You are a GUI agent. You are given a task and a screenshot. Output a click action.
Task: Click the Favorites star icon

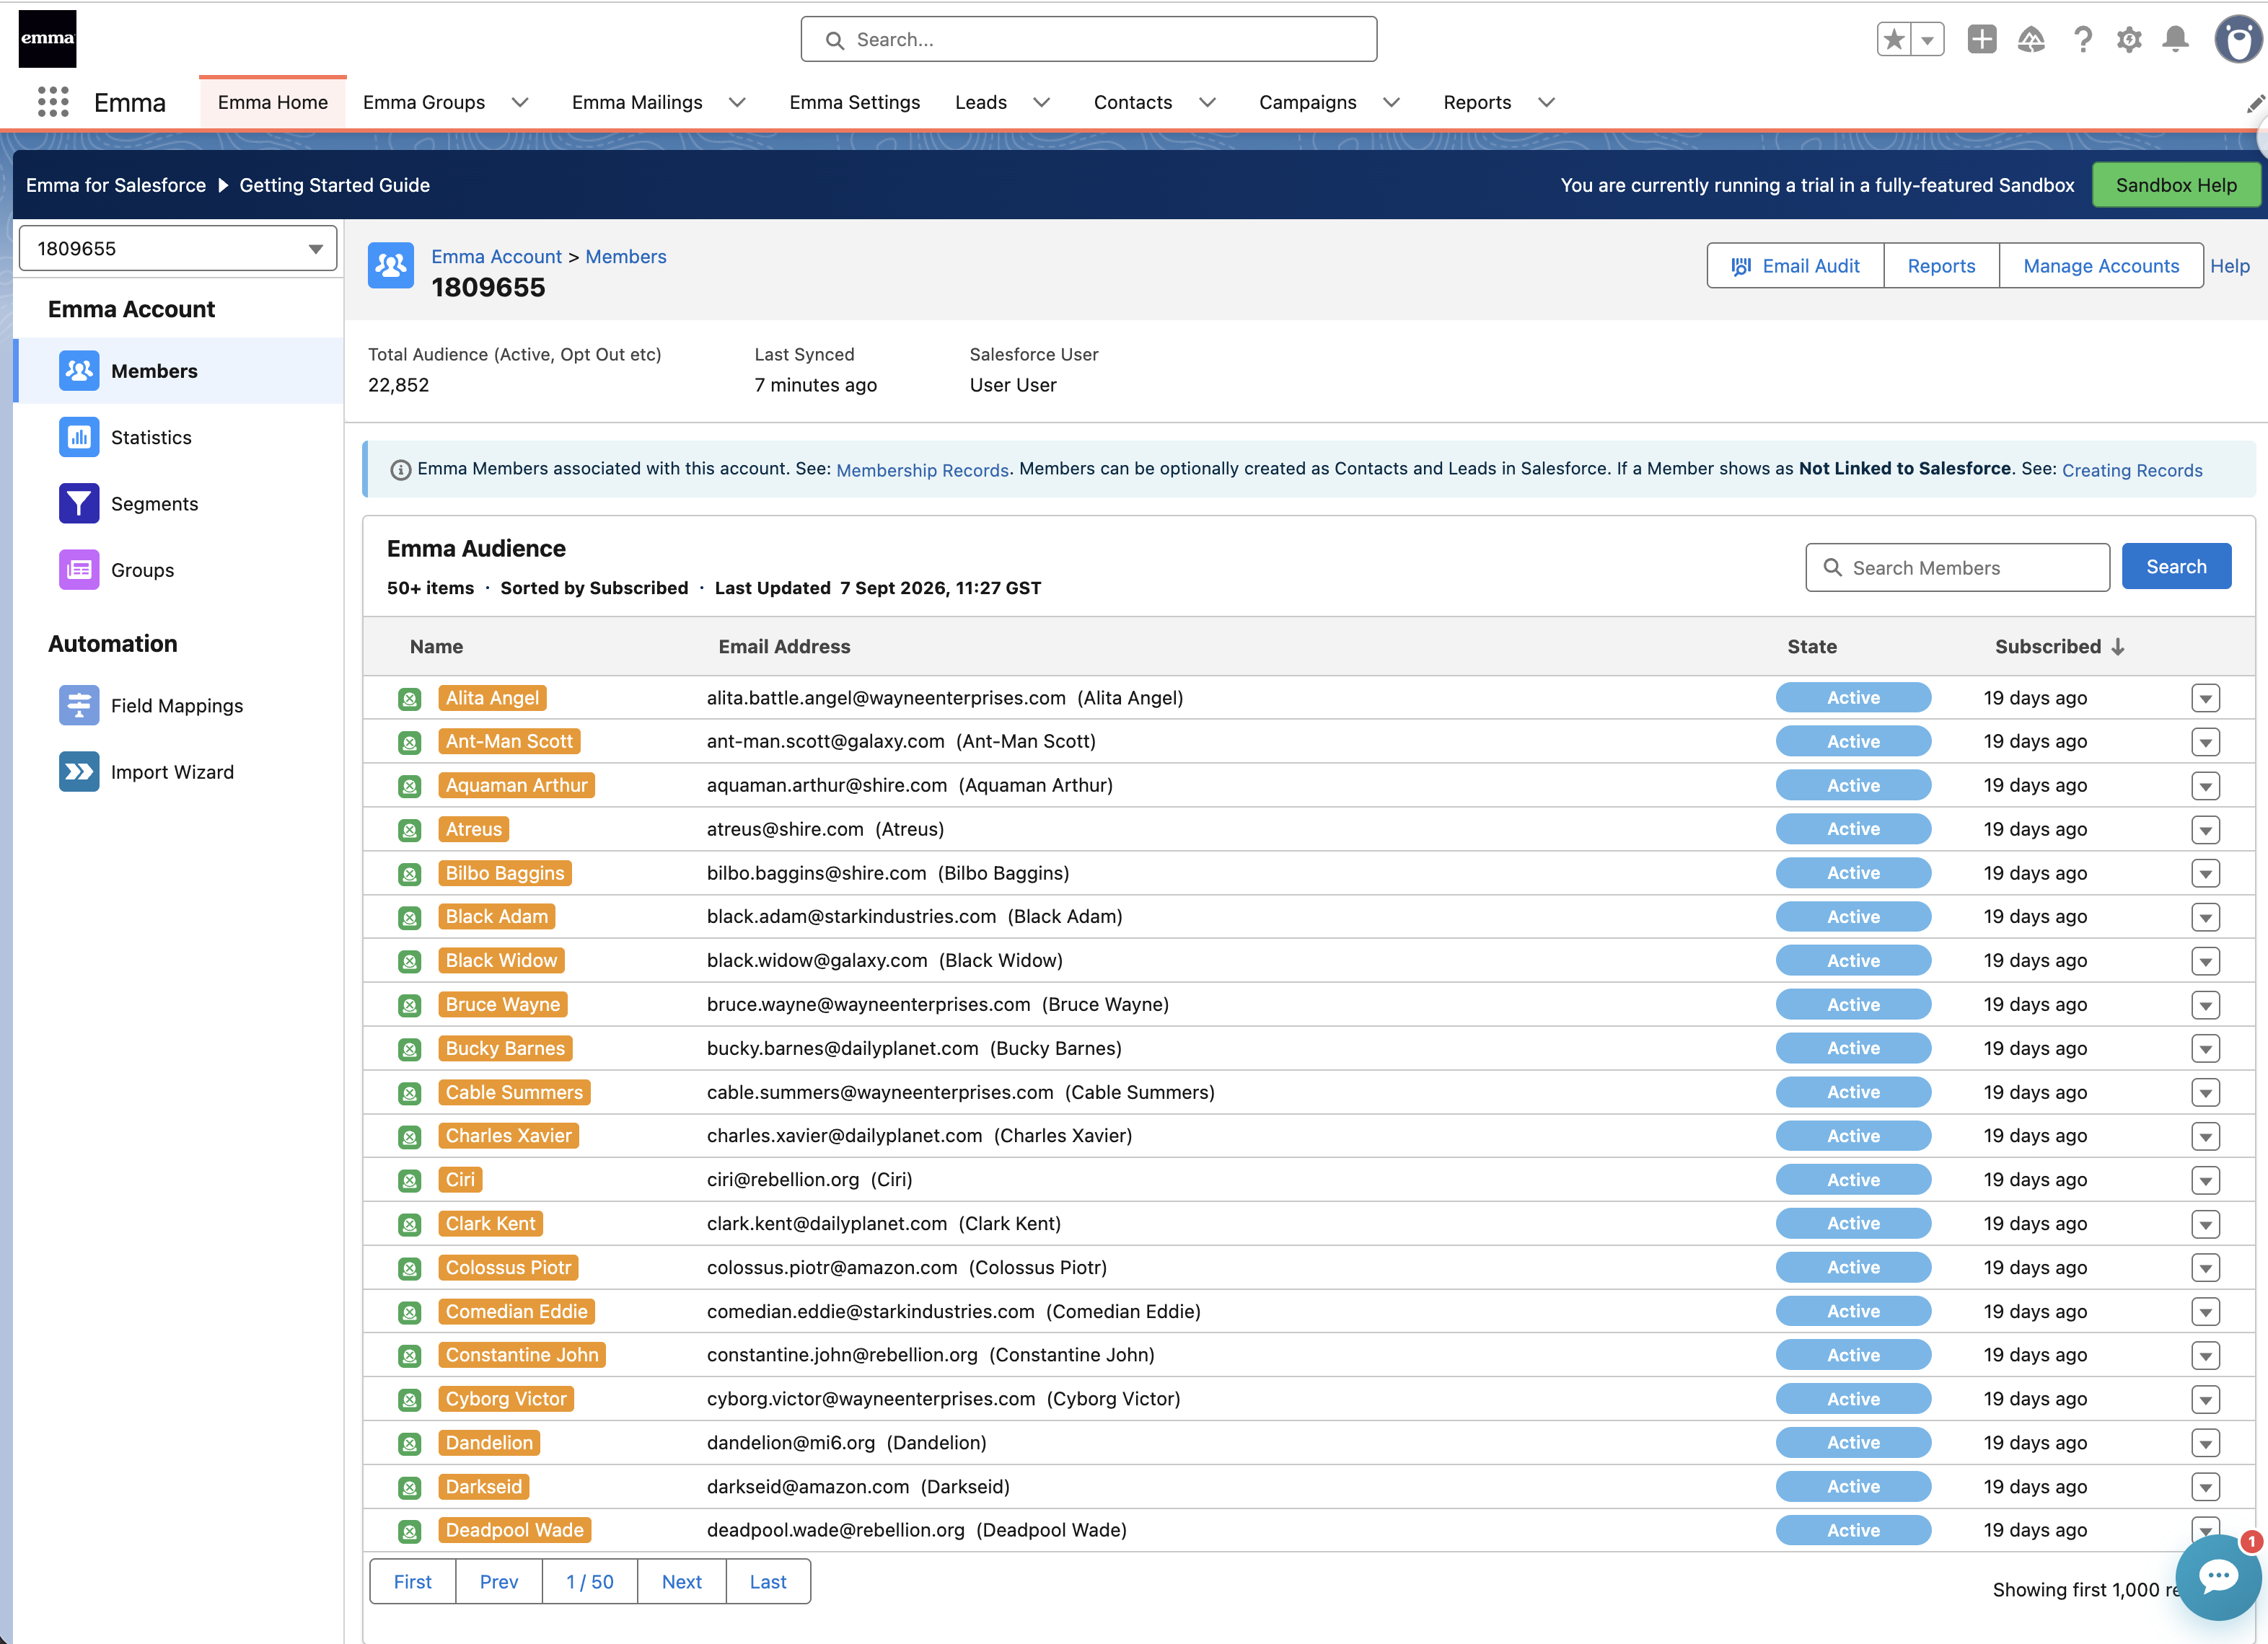(1894, 40)
